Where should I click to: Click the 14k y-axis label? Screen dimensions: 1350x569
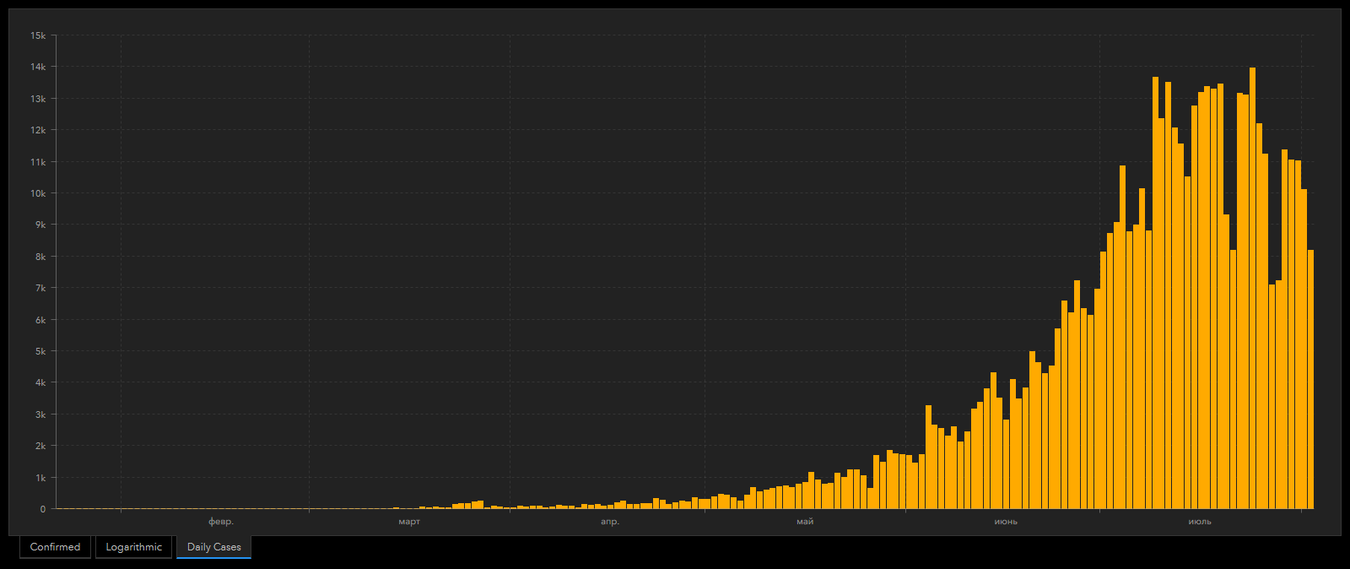[x=38, y=67]
